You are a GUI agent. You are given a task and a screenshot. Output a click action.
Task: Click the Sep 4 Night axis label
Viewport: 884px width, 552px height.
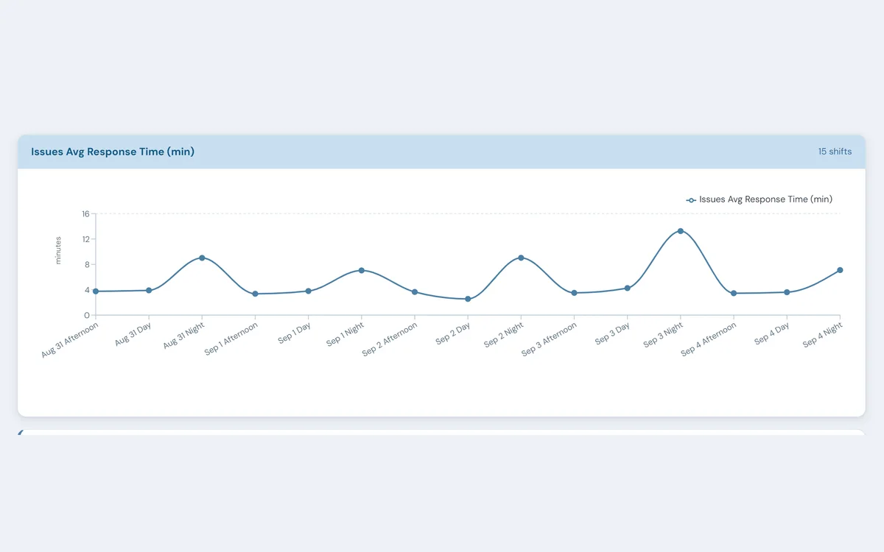coord(823,334)
